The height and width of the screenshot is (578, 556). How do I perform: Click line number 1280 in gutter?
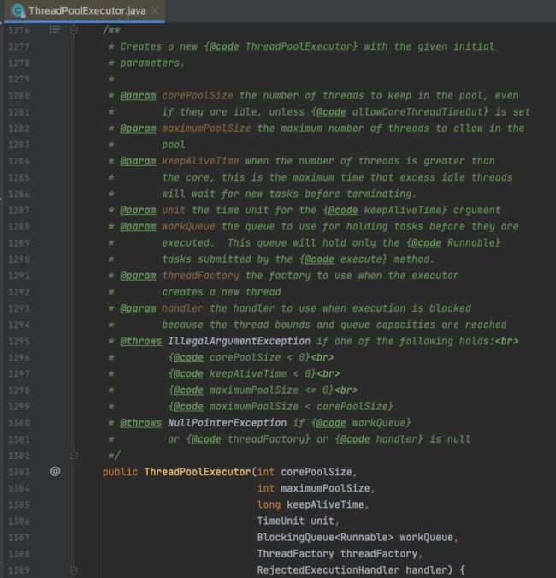click(x=19, y=96)
